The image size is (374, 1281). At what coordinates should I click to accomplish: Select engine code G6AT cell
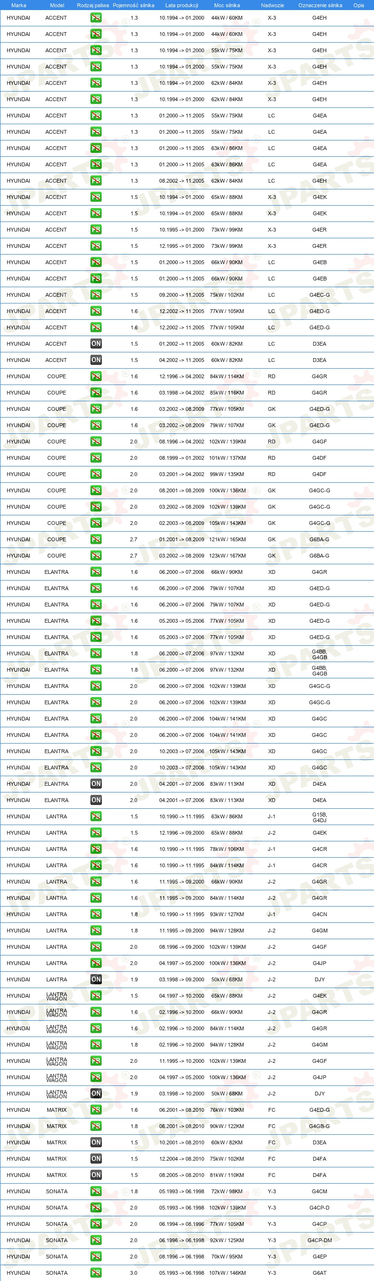coord(319,1273)
